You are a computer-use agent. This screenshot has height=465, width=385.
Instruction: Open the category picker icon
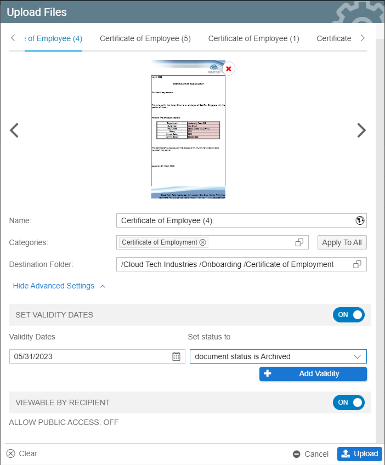pos(299,242)
